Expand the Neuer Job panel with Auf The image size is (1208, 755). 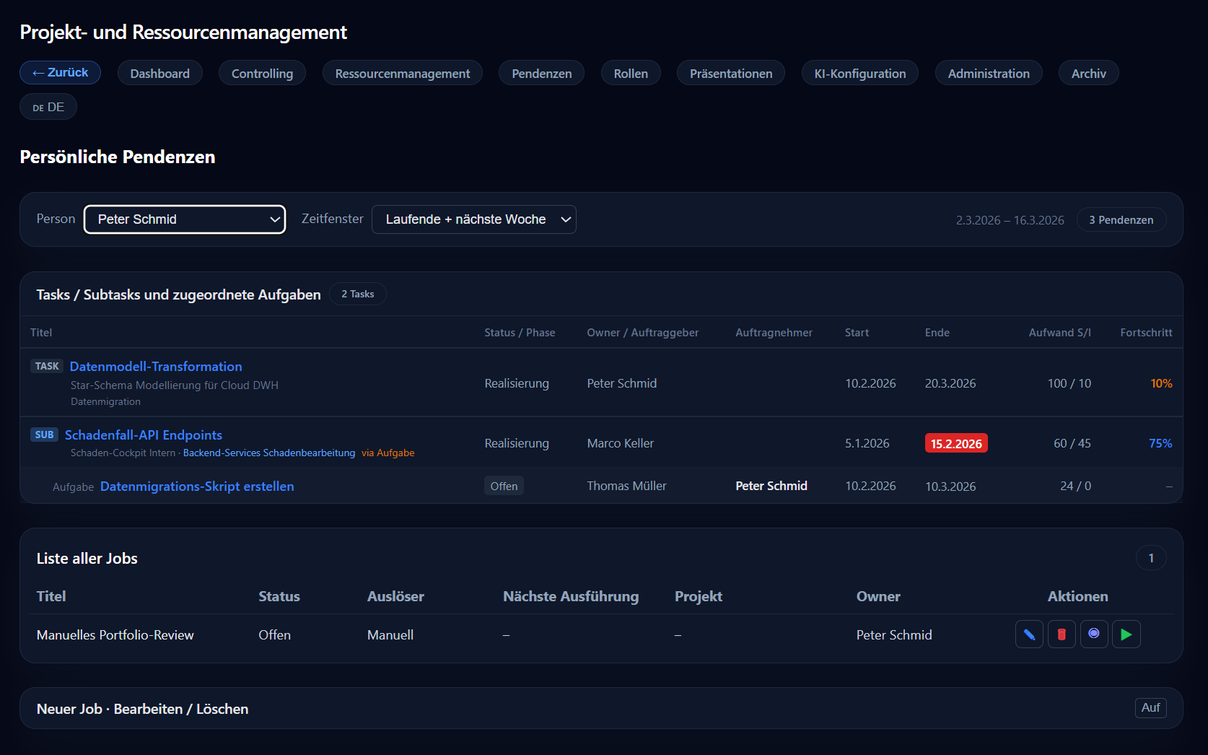click(1150, 708)
